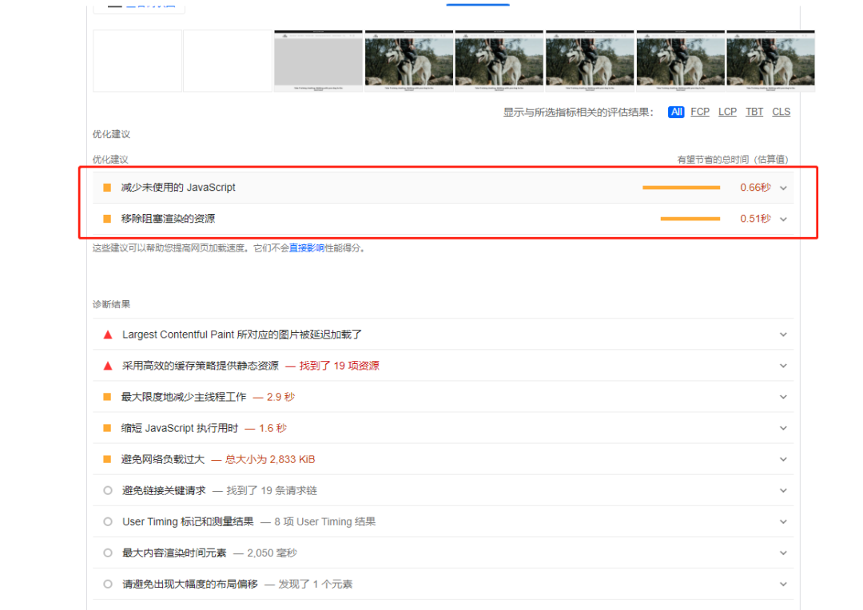Expand the 避免网络负载过大 diagnostic
This screenshot has height=610, width=863.
pyautogui.click(x=783, y=459)
